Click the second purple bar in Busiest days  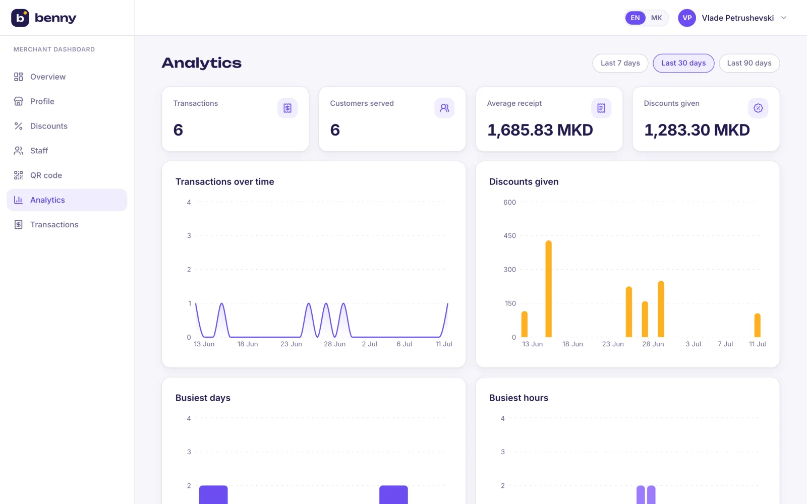(393, 494)
